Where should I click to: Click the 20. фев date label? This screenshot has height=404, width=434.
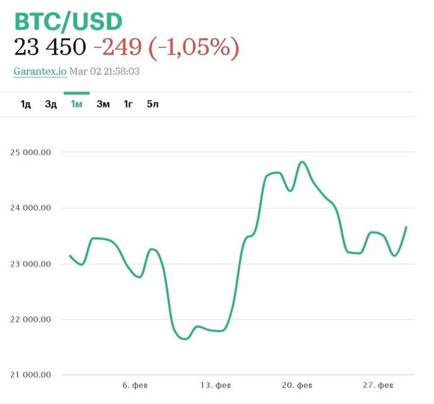tap(297, 385)
